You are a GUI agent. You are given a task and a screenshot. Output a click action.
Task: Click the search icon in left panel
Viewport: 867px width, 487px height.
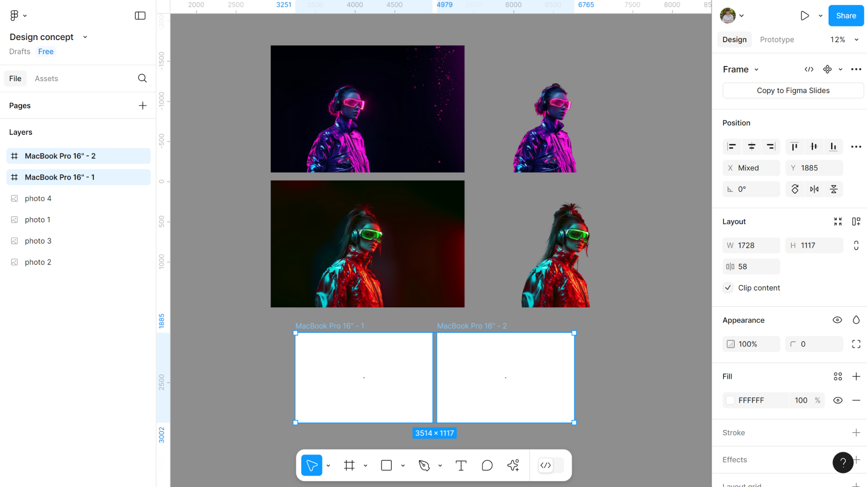click(143, 78)
